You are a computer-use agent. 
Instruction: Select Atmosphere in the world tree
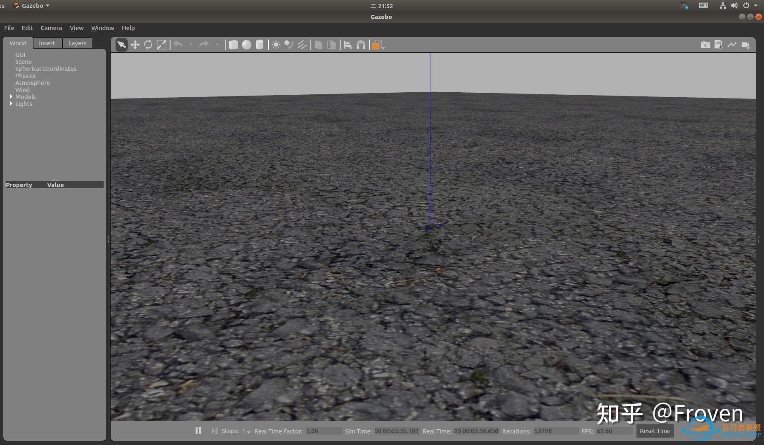pyautogui.click(x=33, y=83)
